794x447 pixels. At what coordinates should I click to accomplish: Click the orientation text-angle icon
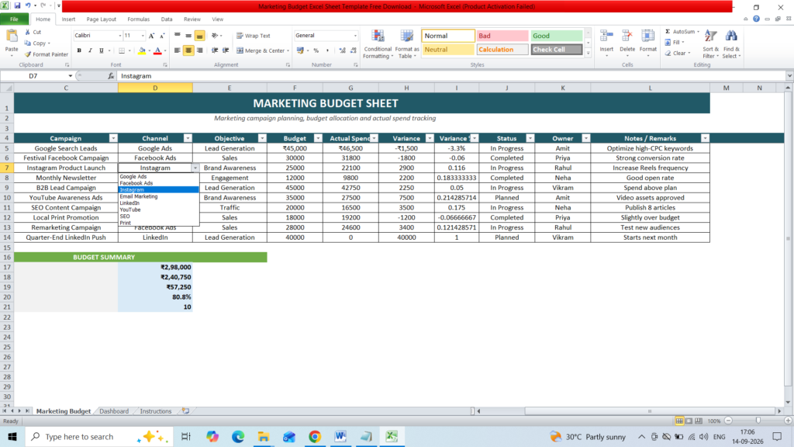(x=215, y=36)
